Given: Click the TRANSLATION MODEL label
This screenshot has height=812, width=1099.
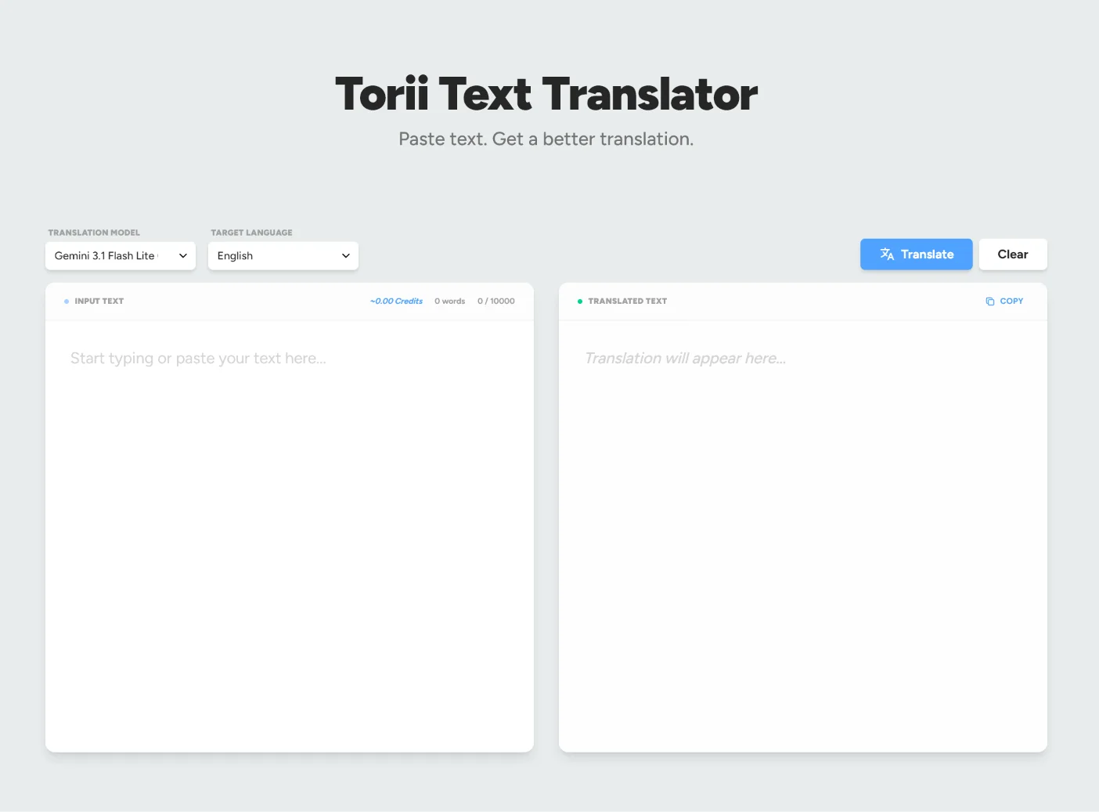Looking at the screenshot, I should [94, 233].
